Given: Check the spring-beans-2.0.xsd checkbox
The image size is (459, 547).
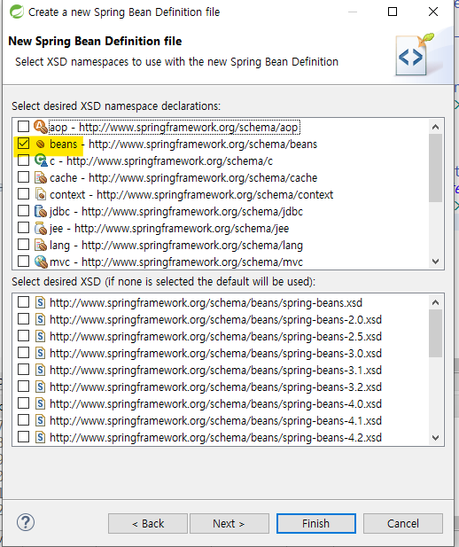Looking at the screenshot, I should point(23,318).
